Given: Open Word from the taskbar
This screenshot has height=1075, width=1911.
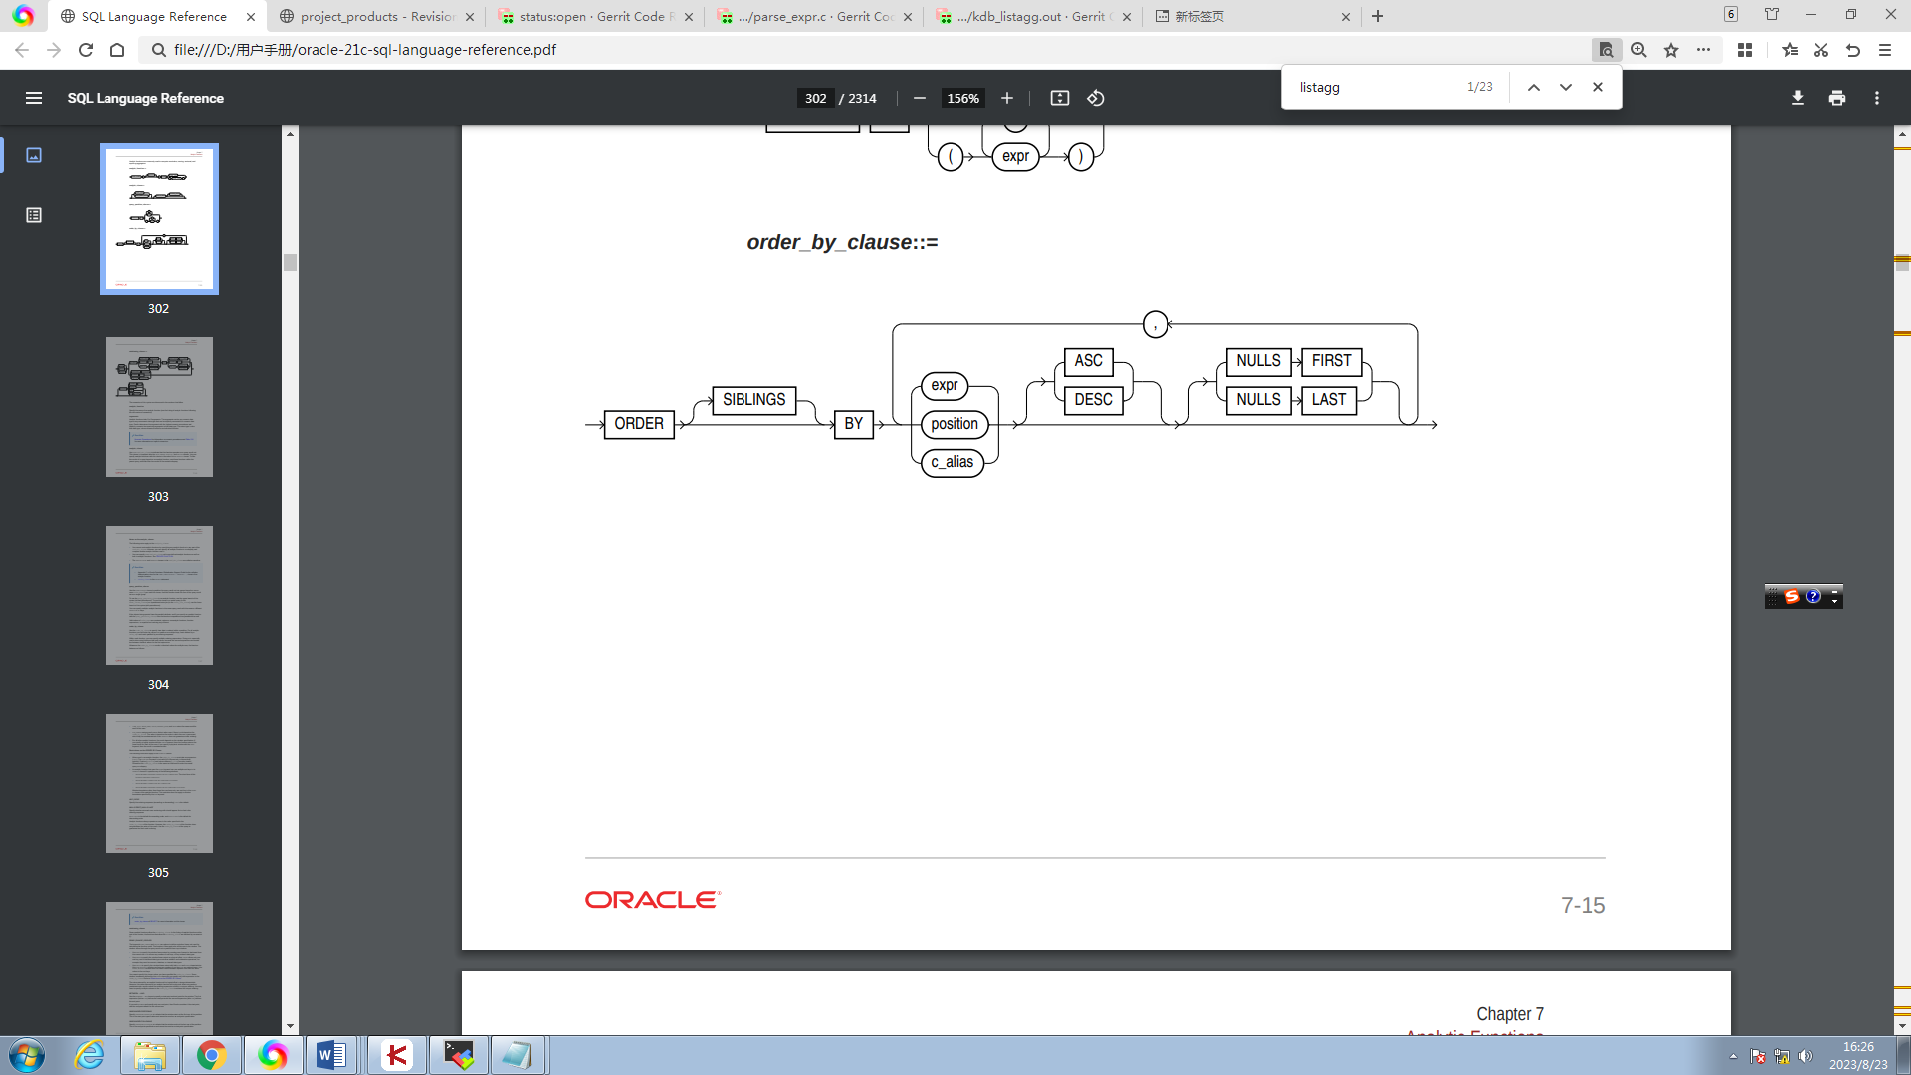Looking at the screenshot, I should pyautogui.click(x=331, y=1055).
